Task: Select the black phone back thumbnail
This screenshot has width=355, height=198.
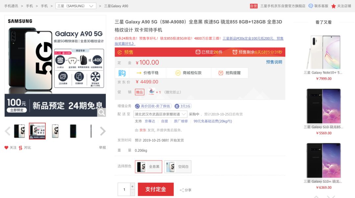Action: coord(73,131)
